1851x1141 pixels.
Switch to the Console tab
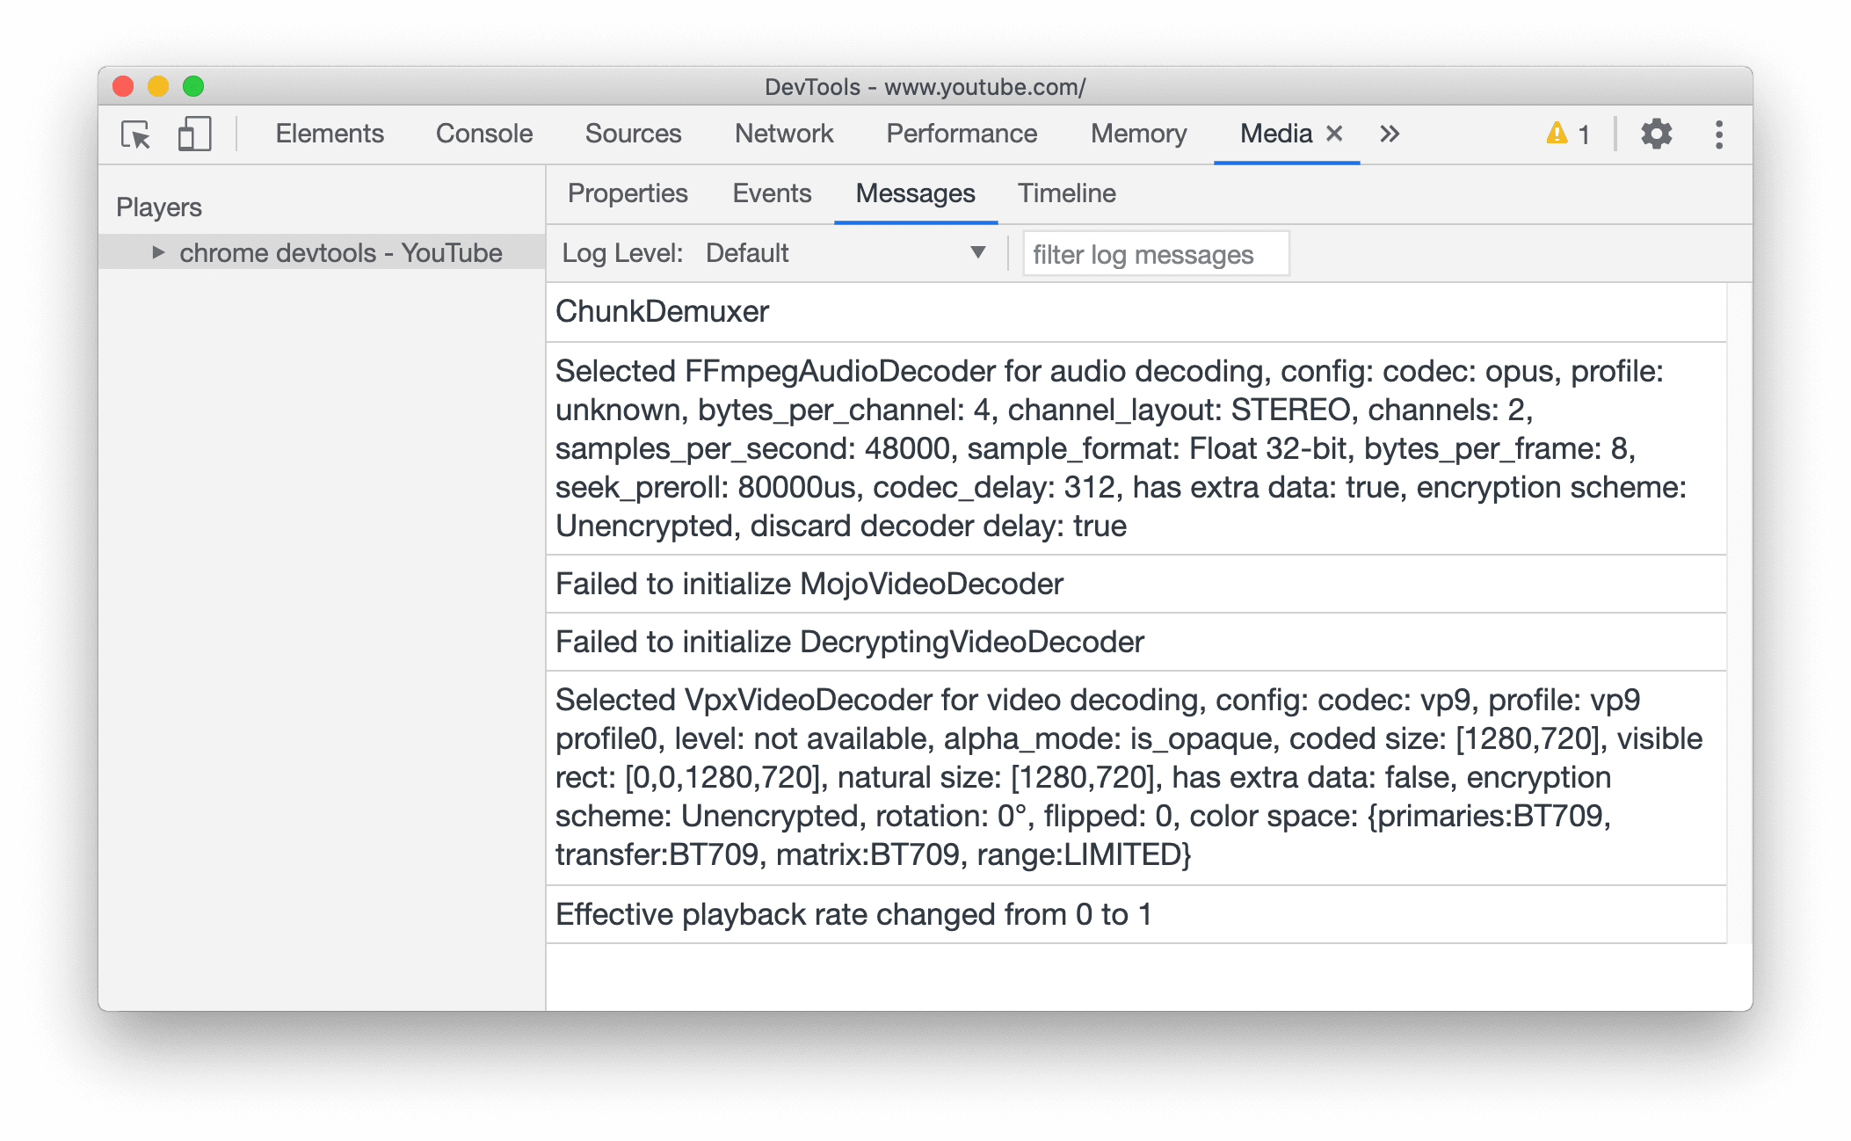point(483,134)
